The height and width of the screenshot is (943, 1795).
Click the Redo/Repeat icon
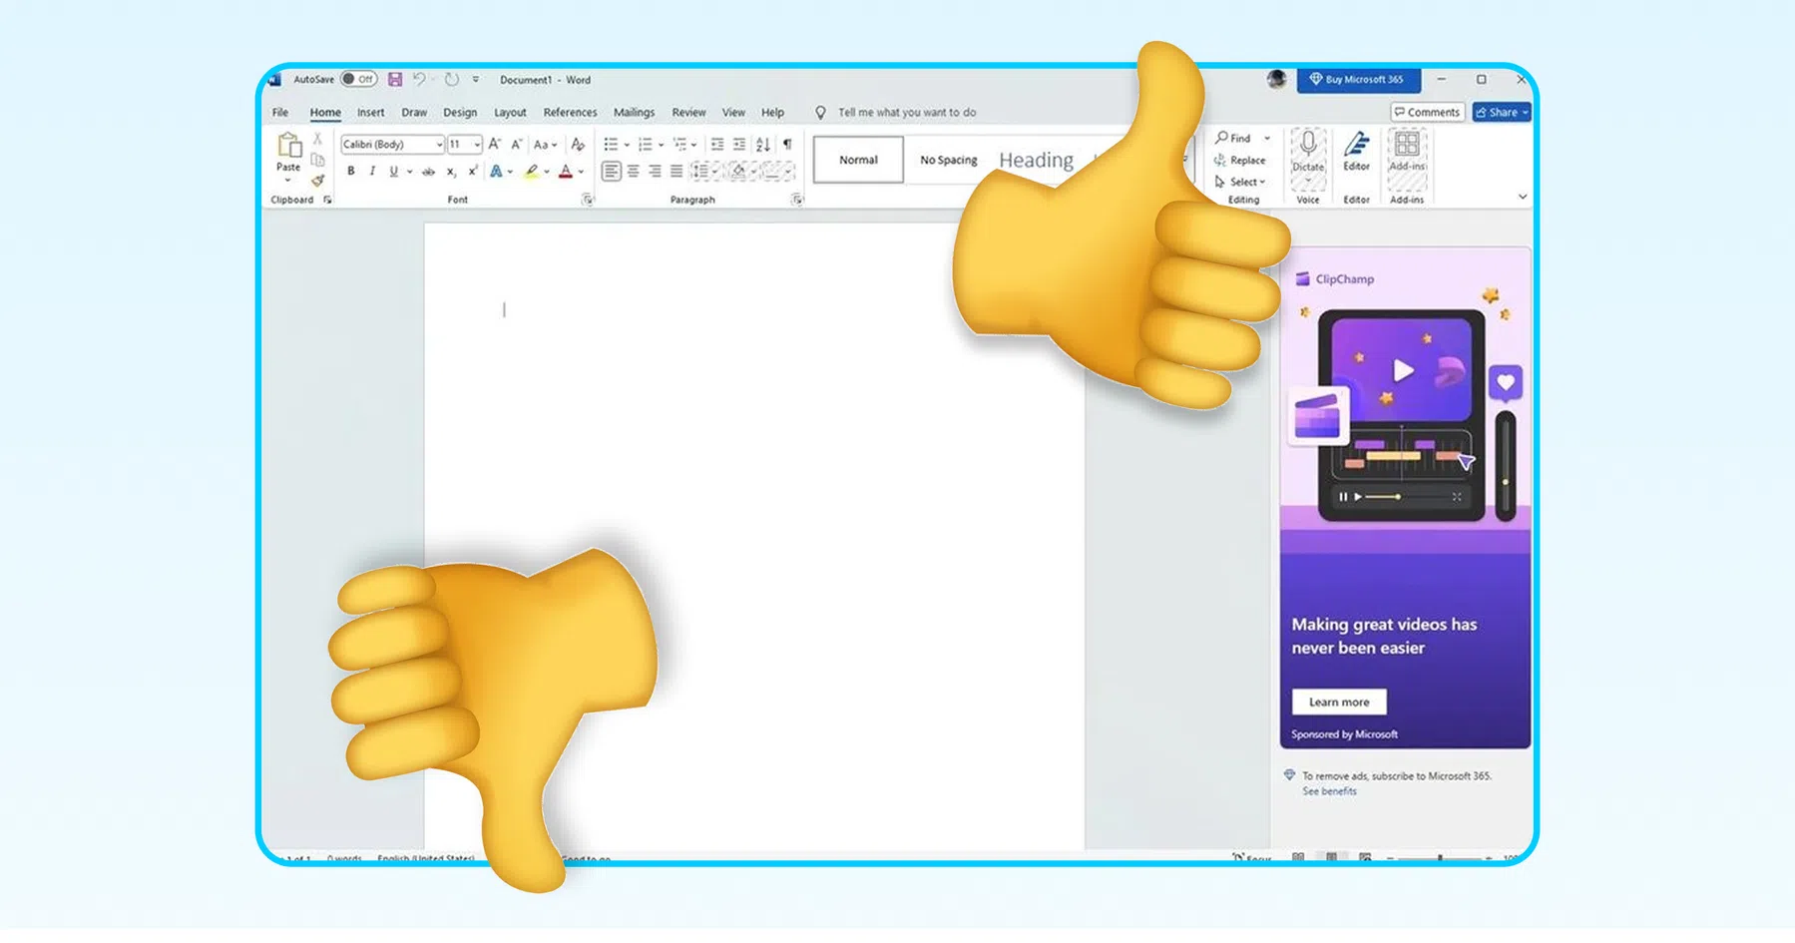(452, 79)
